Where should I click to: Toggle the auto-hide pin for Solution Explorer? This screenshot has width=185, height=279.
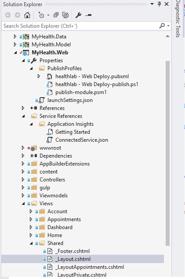(x=159, y=4)
